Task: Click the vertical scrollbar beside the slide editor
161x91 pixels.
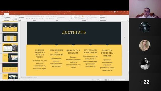Action: (128, 47)
